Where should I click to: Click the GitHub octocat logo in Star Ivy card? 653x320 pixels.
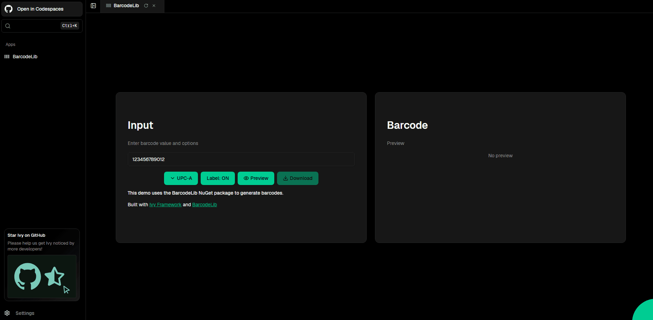coord(27,277)
